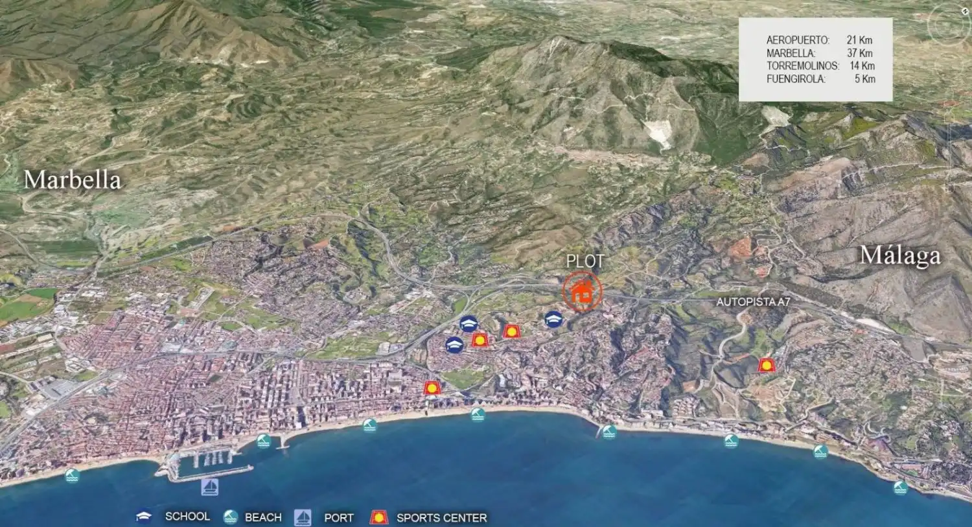
Task: Click the MARBELLA 37 Km distance line
Action: point(820,53)
